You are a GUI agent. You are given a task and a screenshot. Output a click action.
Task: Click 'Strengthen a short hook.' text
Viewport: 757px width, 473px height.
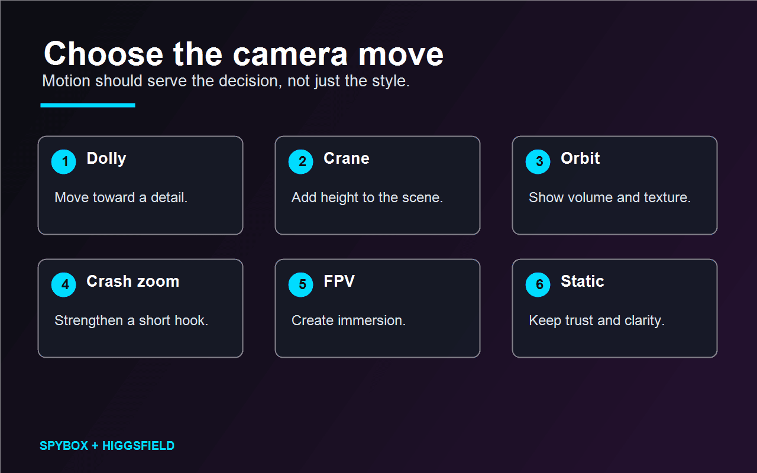[131, 320]
